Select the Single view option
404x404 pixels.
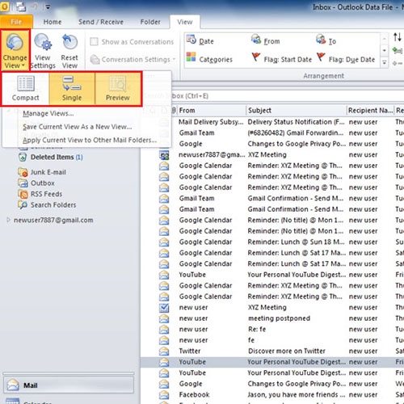tap(72, 89)
